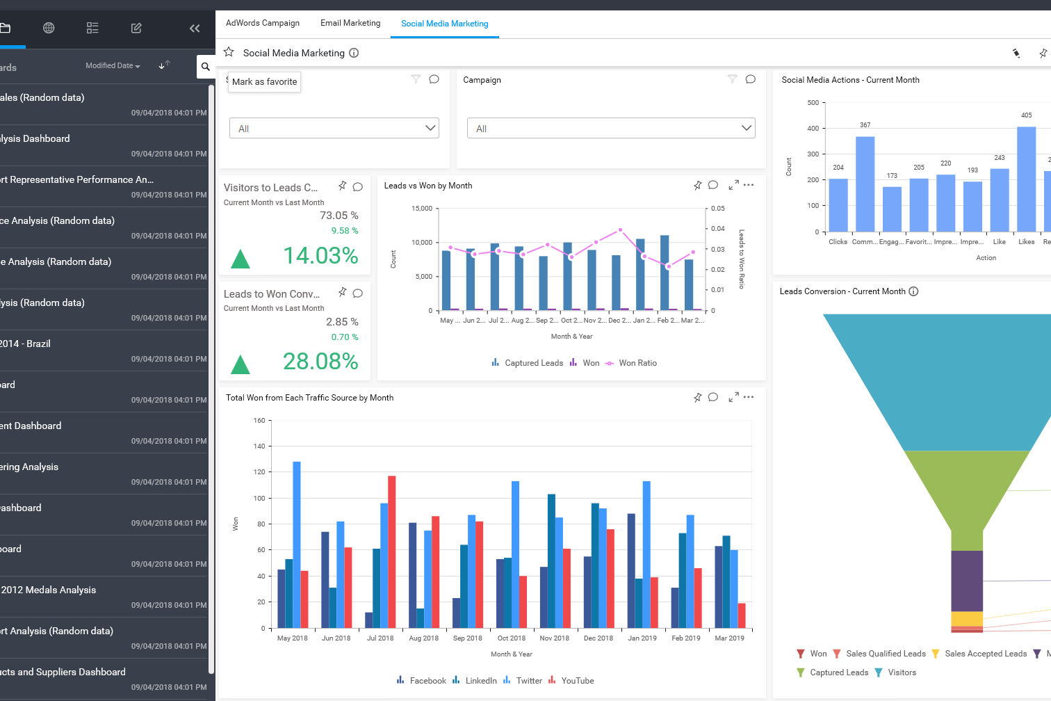Toggle Sales Qualified Leads funnel legend
This screenshot has width=1051, height=701.
tap(879, 654)
